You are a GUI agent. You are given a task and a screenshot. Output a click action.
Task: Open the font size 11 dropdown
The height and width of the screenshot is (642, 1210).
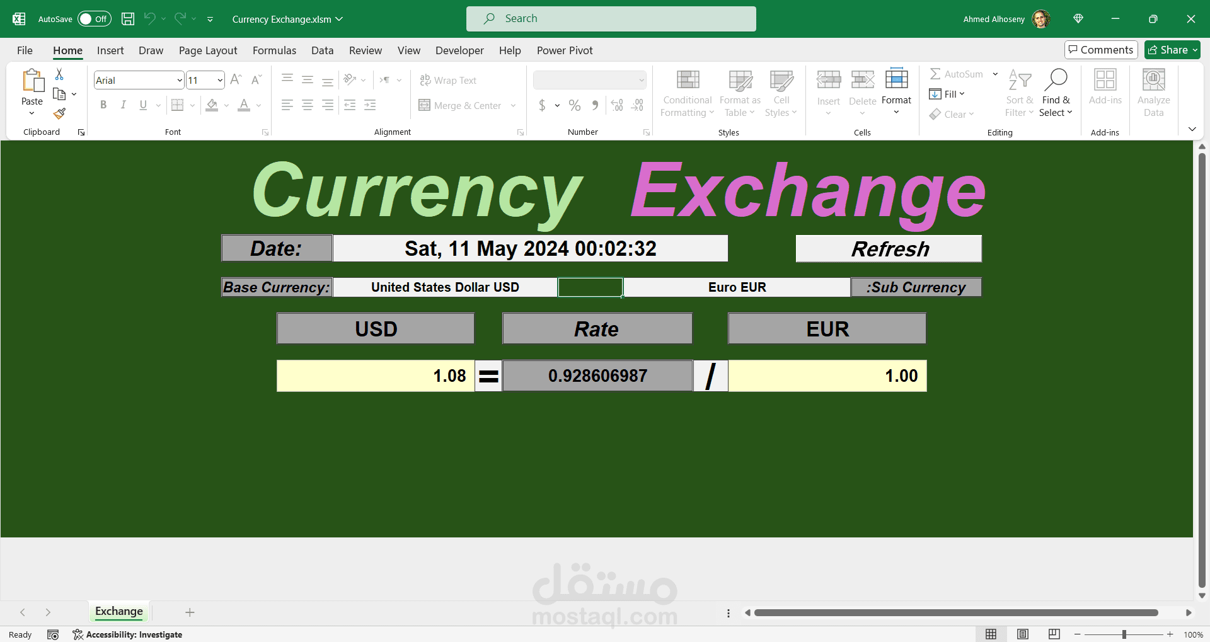tap(220, 81)
